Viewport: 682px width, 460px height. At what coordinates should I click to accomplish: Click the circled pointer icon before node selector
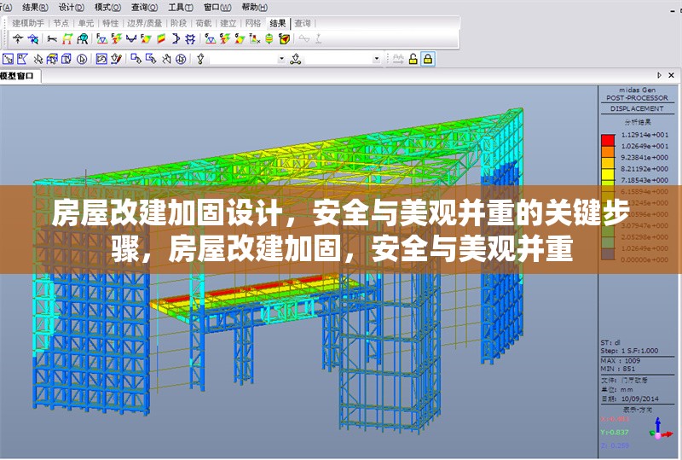pos(181,59)
